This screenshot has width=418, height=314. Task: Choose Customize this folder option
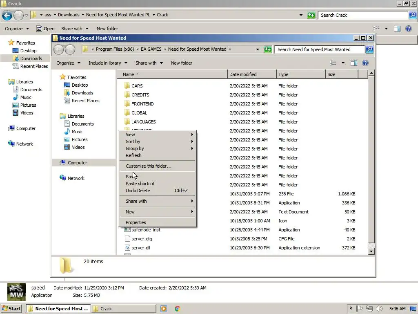coord(158,166)
